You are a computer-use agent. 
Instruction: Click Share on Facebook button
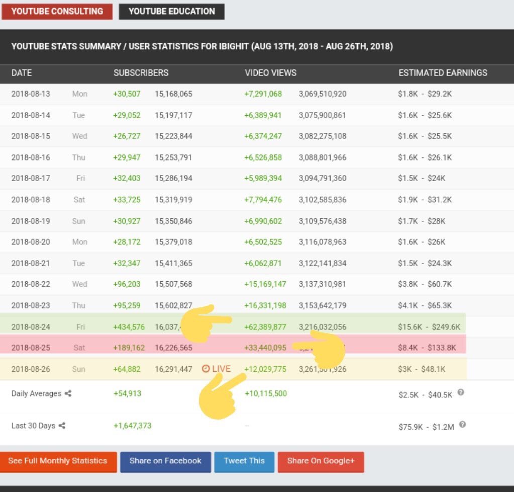[x=165, y=461]
